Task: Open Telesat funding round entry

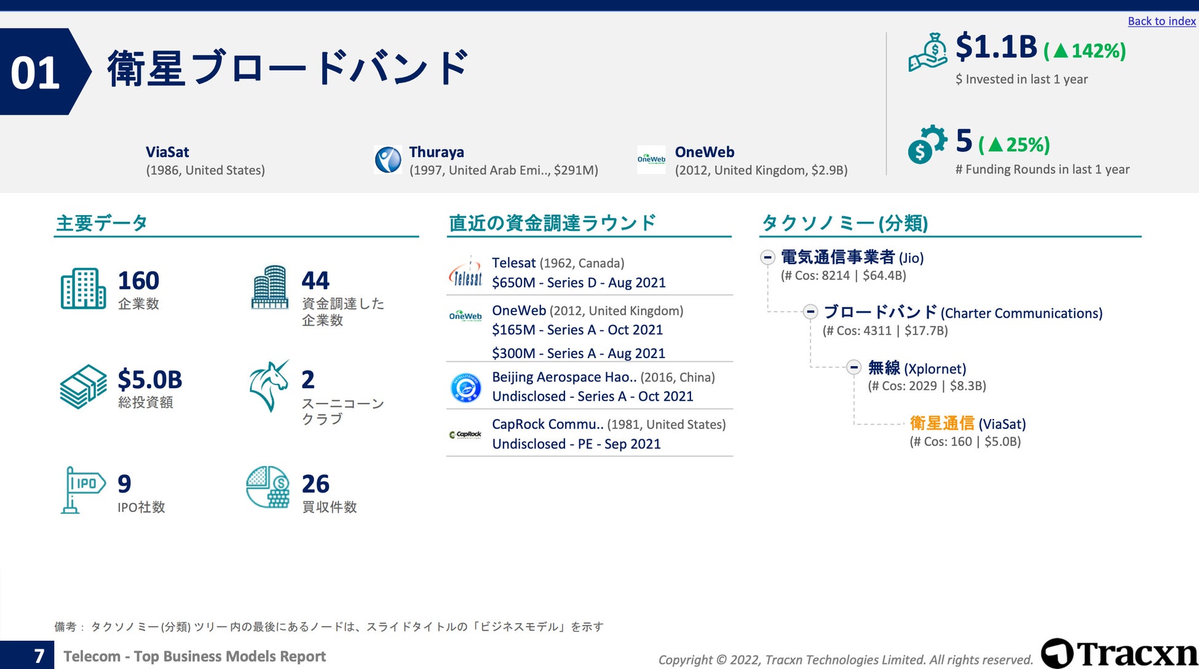Action: tap(578, 273)
